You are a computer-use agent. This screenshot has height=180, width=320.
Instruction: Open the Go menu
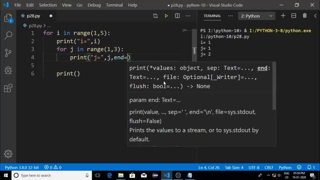[79, 5]
